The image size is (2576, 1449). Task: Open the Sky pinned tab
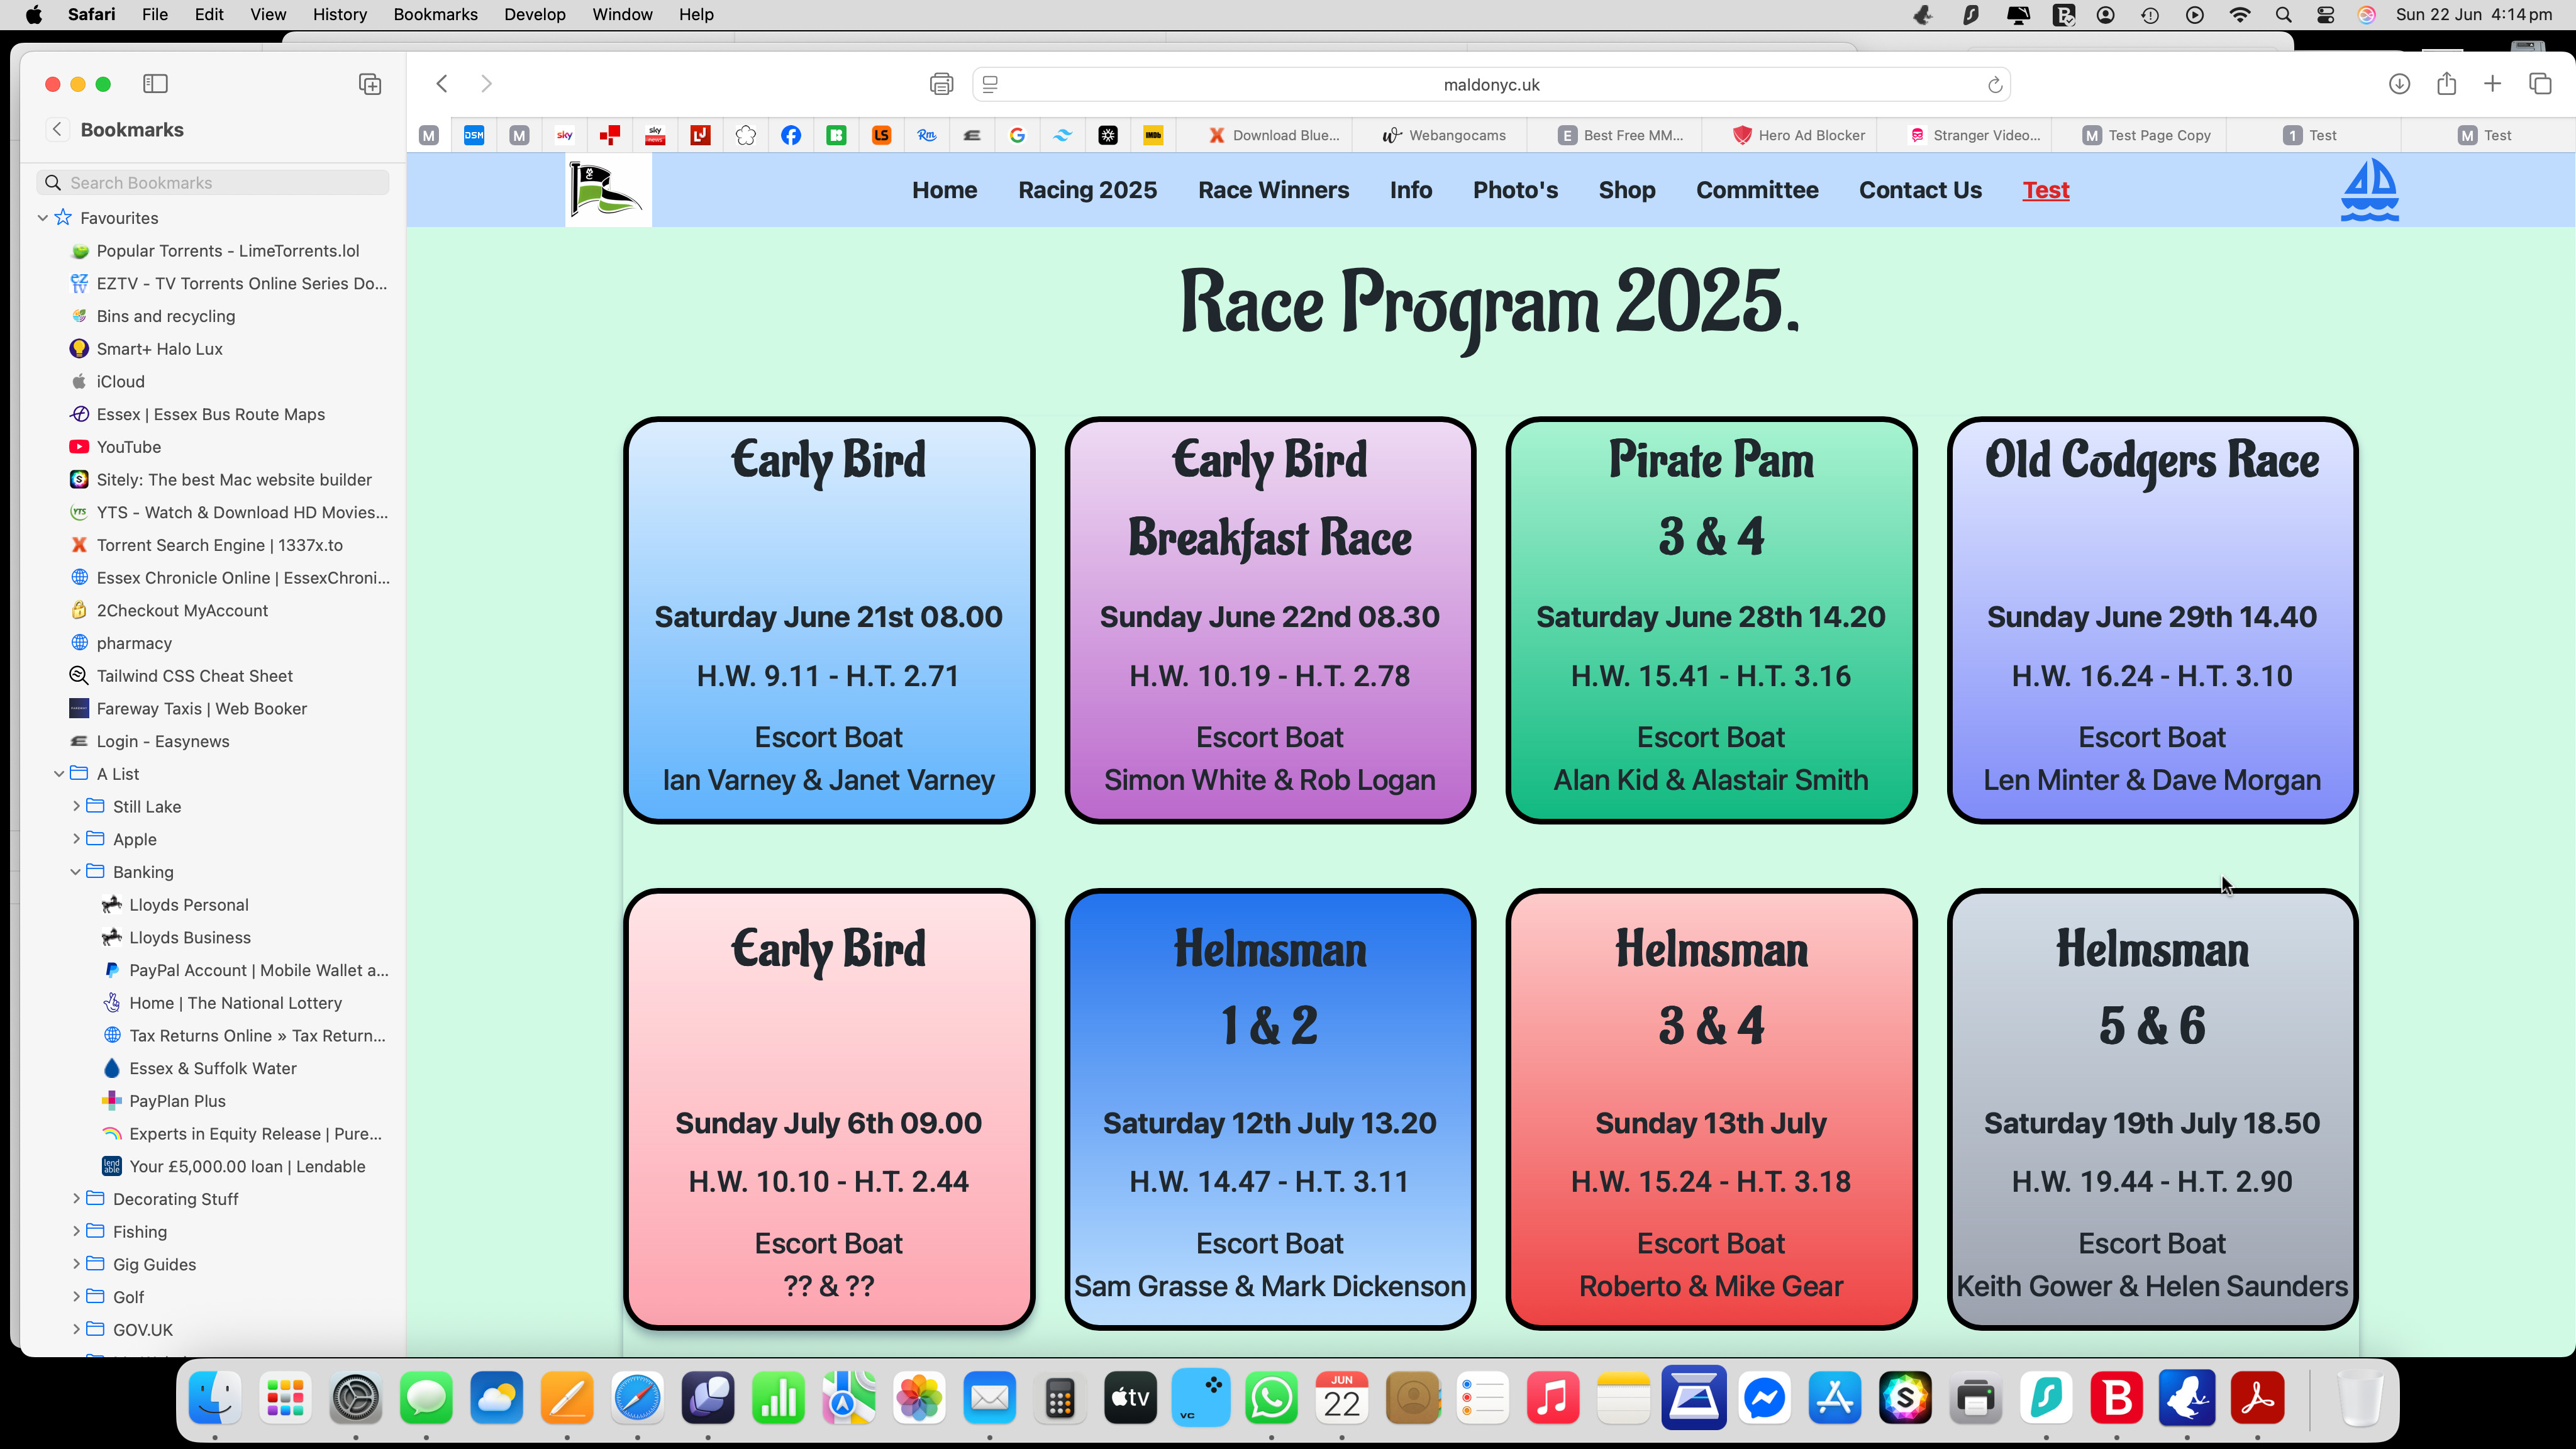coord(565,135)
